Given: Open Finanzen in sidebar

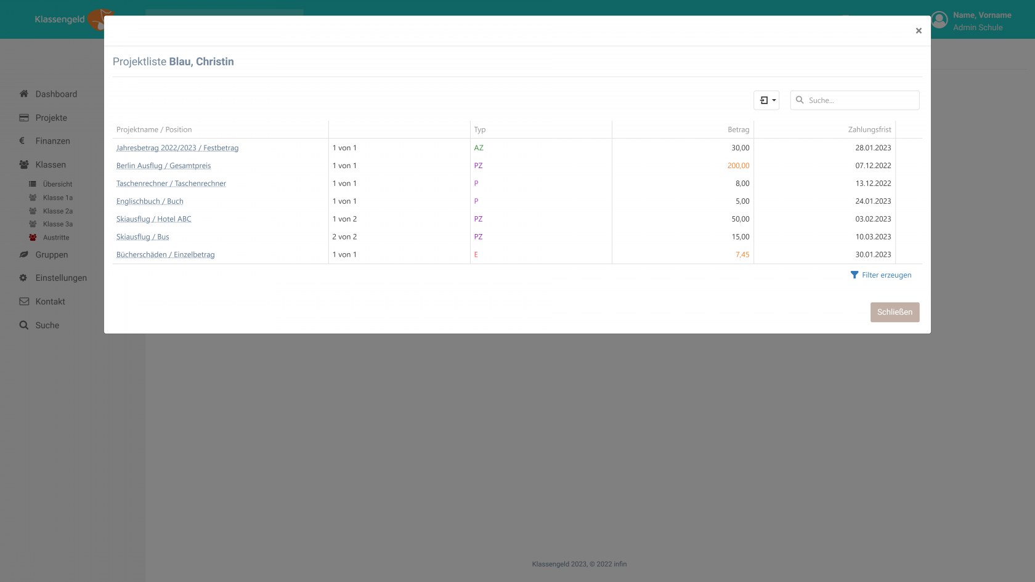Looking at the screenshot, I should (x=52, y=141).
